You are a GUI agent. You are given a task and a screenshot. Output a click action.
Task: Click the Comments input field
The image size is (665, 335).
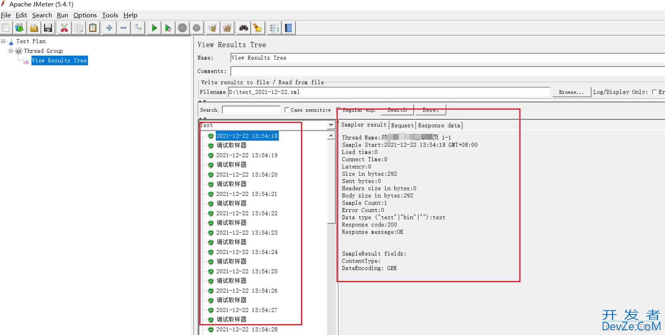(x=448, y=71)
